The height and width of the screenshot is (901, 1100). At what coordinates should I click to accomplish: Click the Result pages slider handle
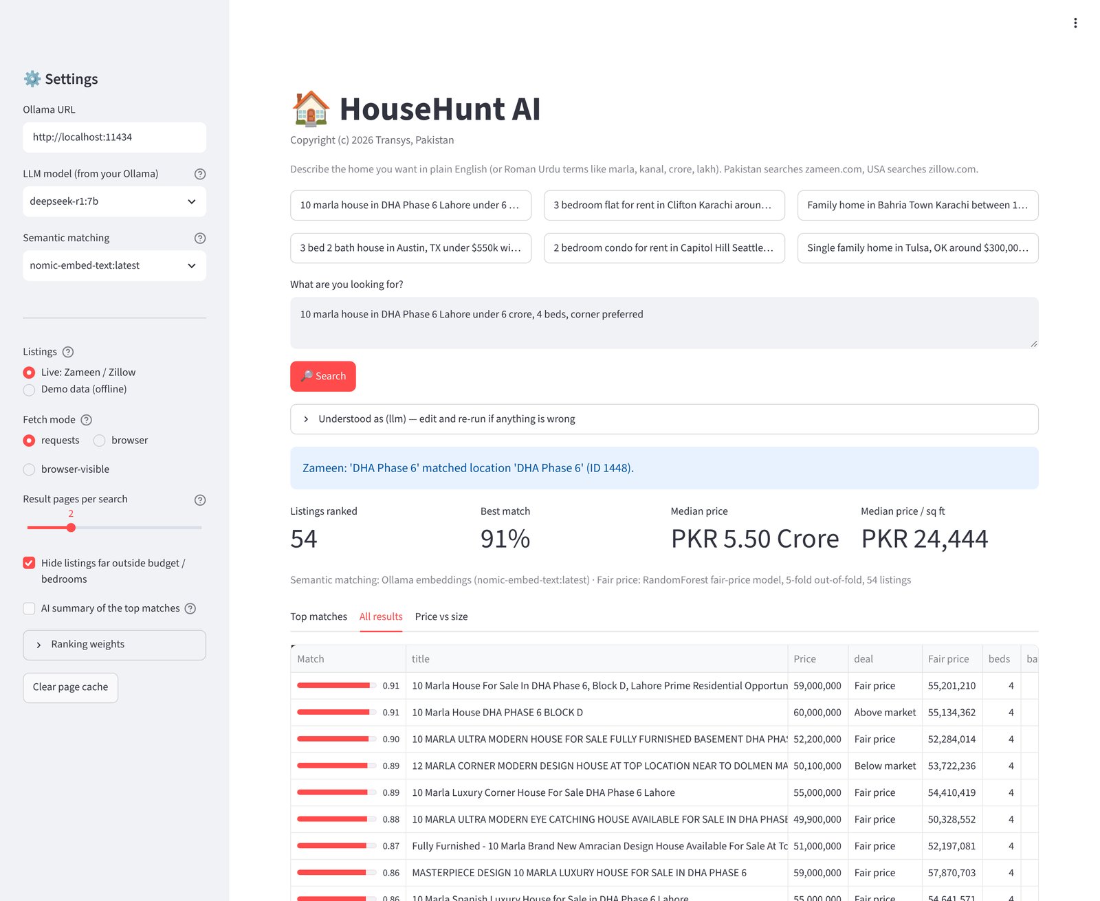(x=71, y=528)
